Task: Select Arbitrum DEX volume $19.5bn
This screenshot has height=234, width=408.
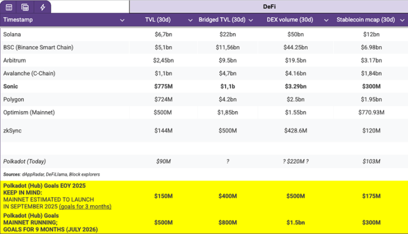Action: [x=296, y=60]
